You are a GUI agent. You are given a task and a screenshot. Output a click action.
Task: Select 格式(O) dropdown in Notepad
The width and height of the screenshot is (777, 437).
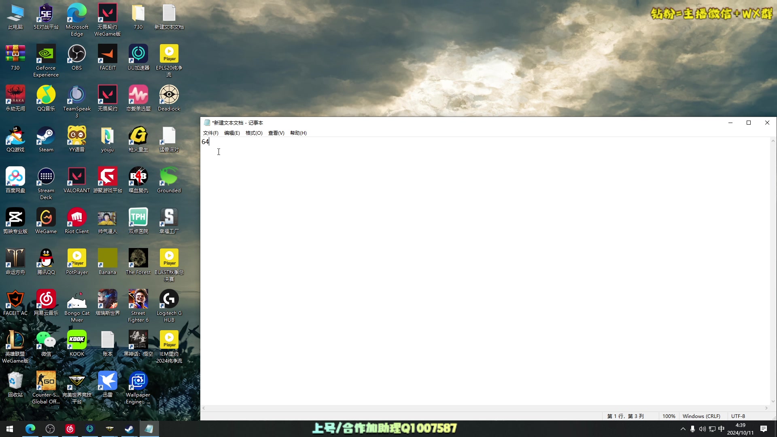(x=254, y=133)
